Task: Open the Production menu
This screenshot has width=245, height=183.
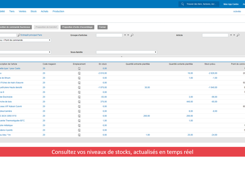Action: (58, 11)
